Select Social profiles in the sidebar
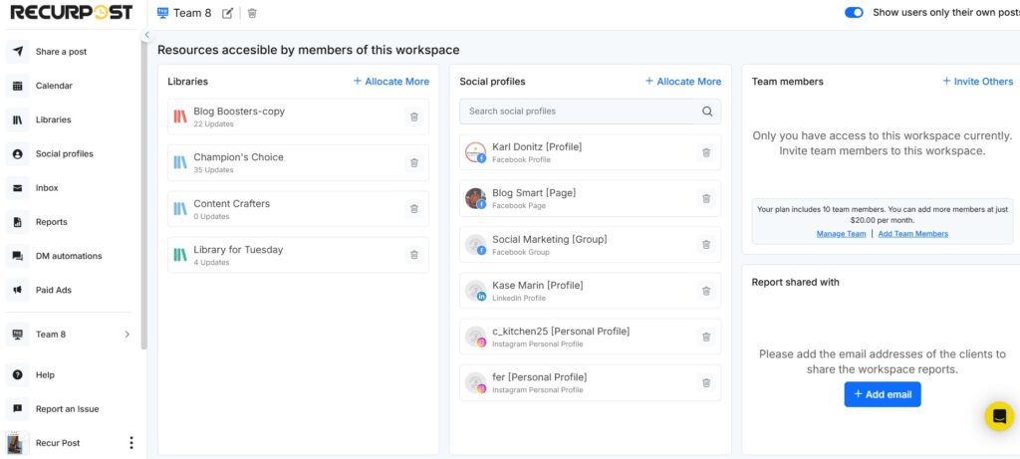 click(65, 154)
